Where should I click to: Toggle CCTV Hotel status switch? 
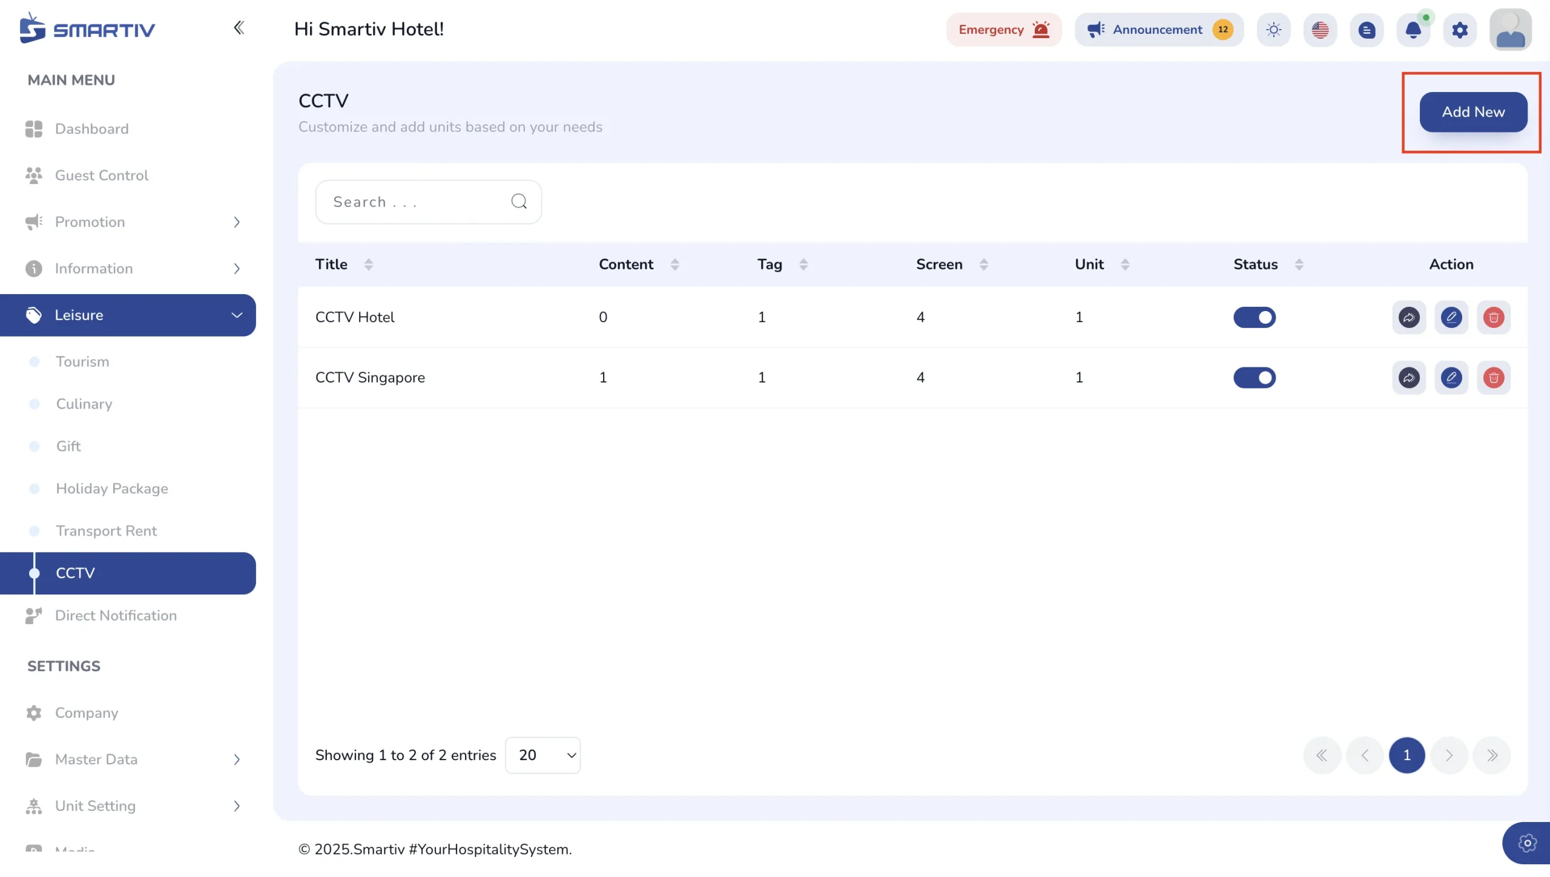1255,317
